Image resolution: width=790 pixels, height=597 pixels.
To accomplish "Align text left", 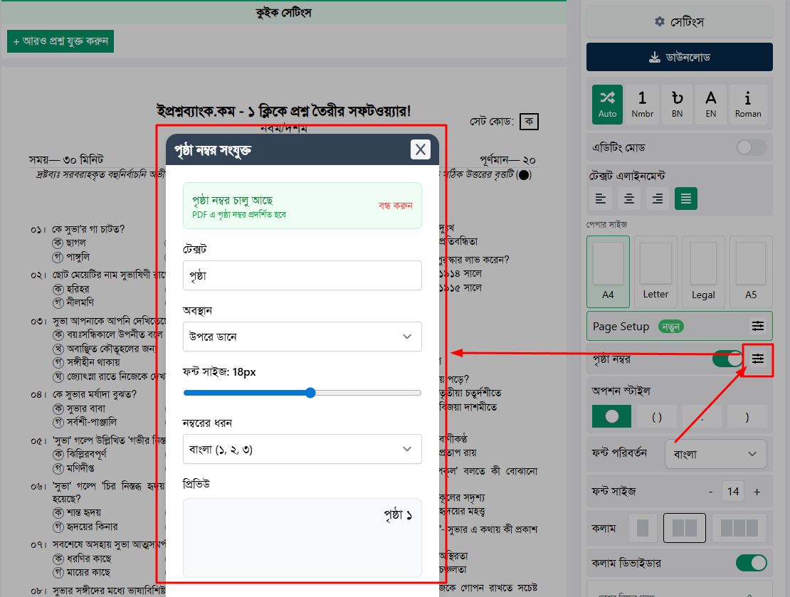I will click(601, 199).
